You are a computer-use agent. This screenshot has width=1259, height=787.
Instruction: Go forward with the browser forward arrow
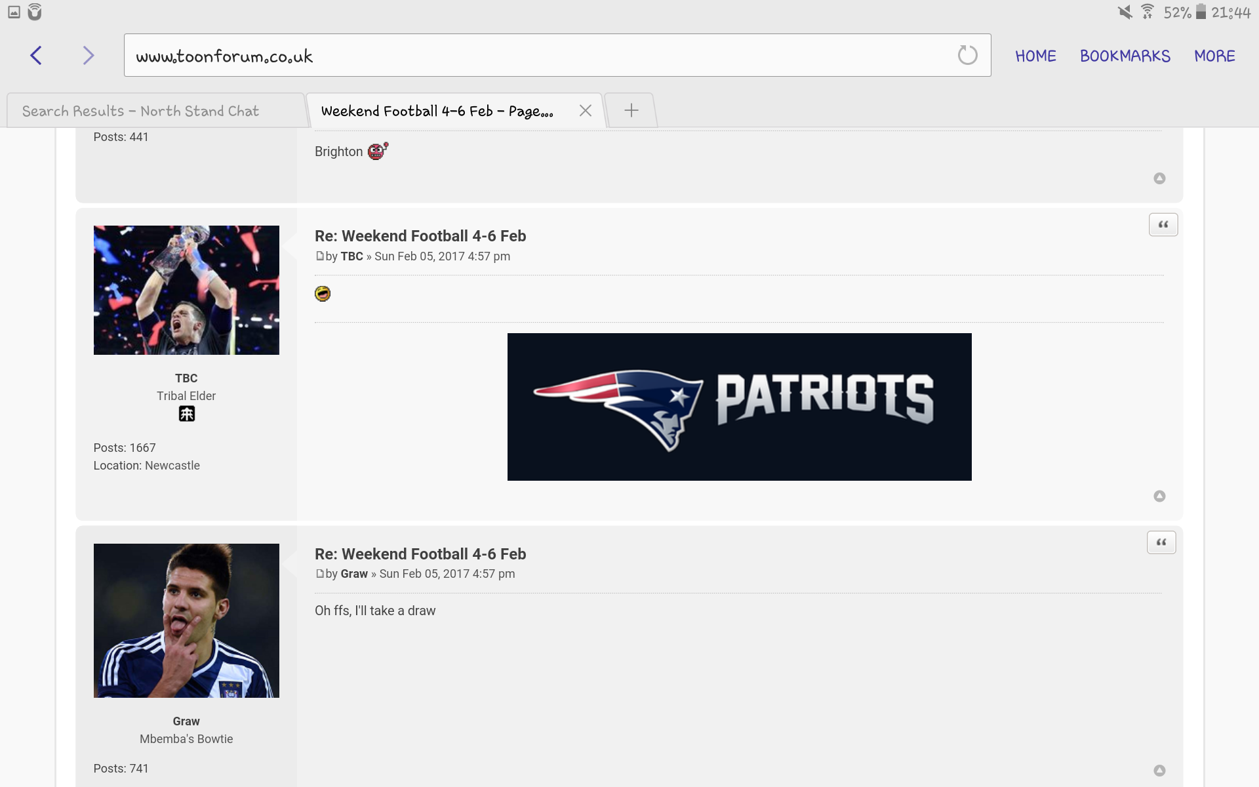pos(89,56)
